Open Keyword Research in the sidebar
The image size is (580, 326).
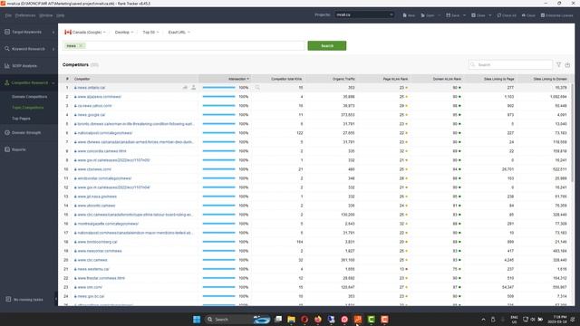click(x=28, y=49)
